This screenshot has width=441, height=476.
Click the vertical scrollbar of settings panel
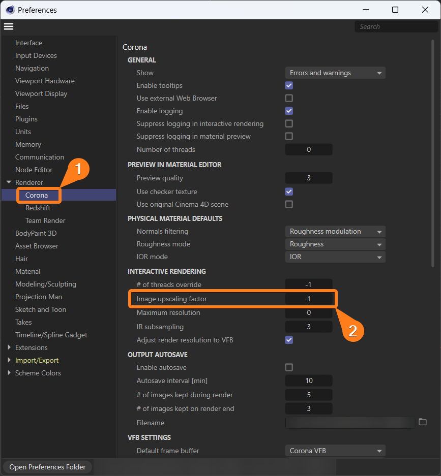[432, 153]
